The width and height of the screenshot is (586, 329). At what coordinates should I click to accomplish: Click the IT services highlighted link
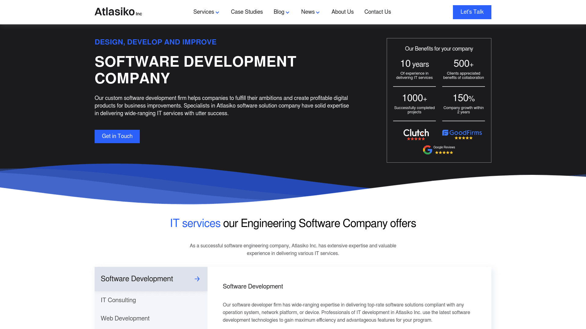point(195,223)
